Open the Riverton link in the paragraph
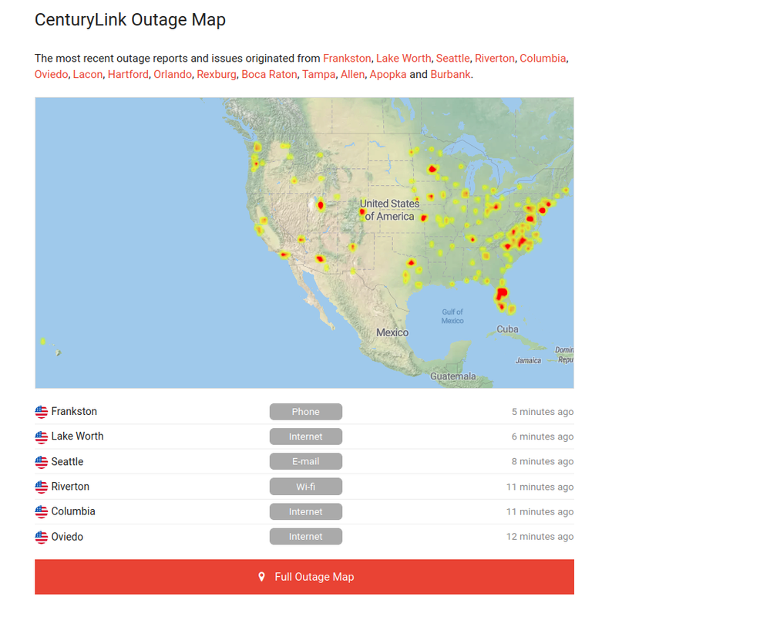Screen dimensions: 760x617 [494, 58]
